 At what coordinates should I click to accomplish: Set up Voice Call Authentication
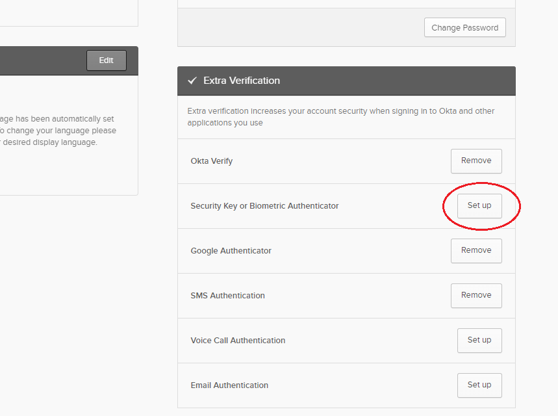click(x=479, y=340)
